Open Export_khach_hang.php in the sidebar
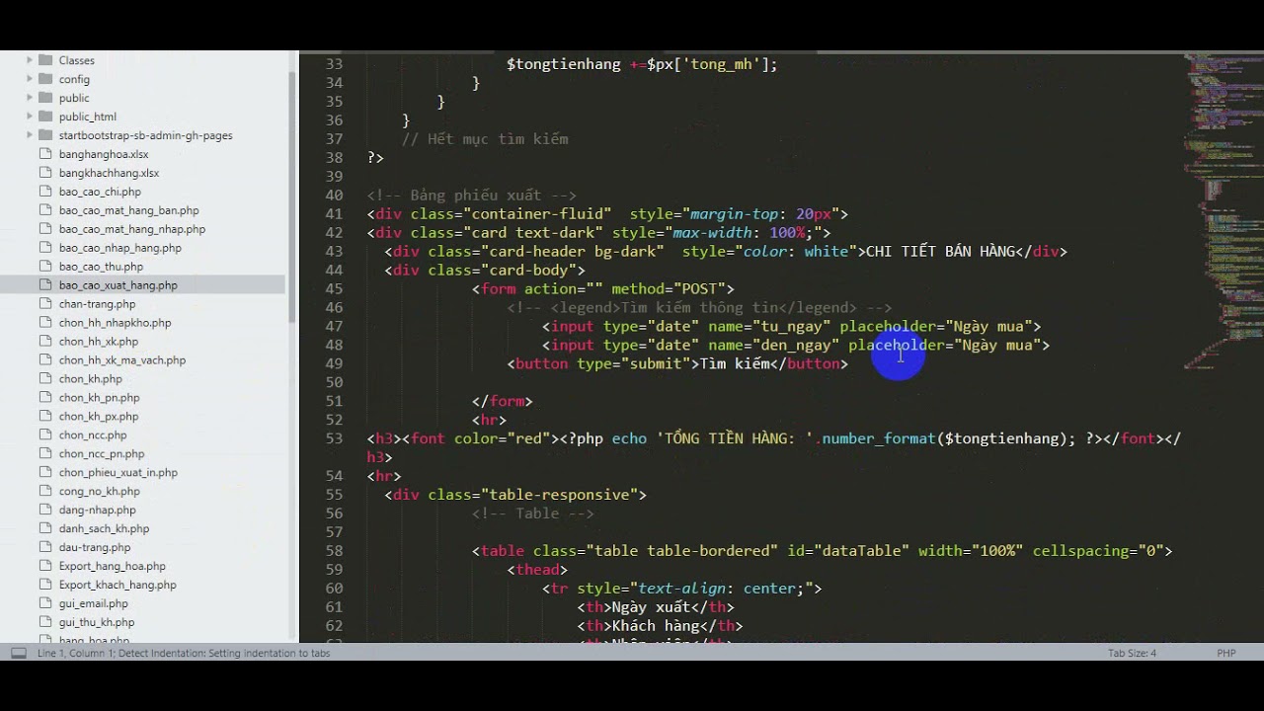1264x711 pixels. pyautogui.click(x=118, y=586)
